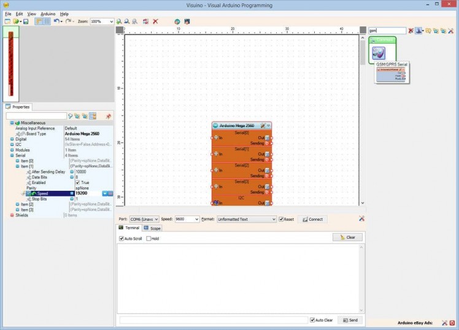
Task: Expand the Digital property tree node
Action: [12, 139]
